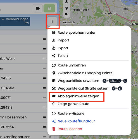
Task: Choose Import from the menu
Action: pos(61,40)
